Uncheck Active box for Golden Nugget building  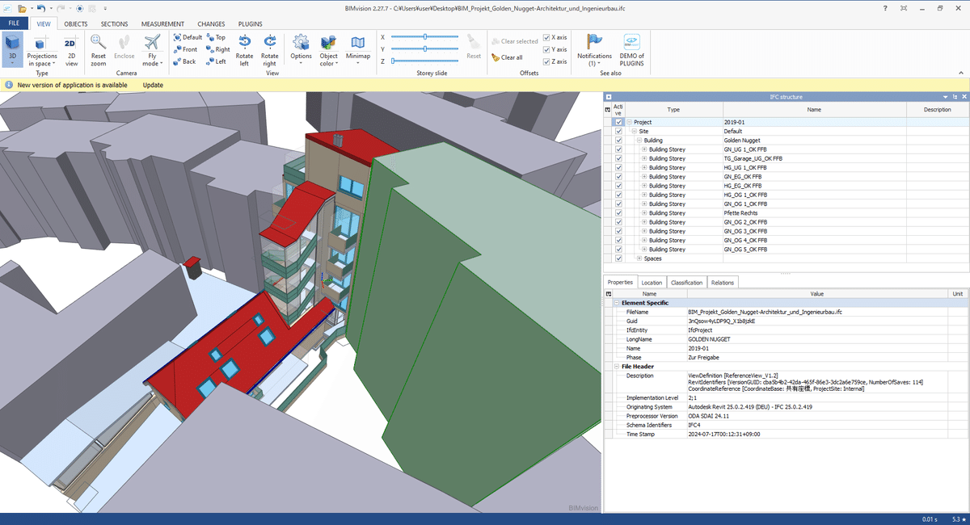[x=619, y=141]
